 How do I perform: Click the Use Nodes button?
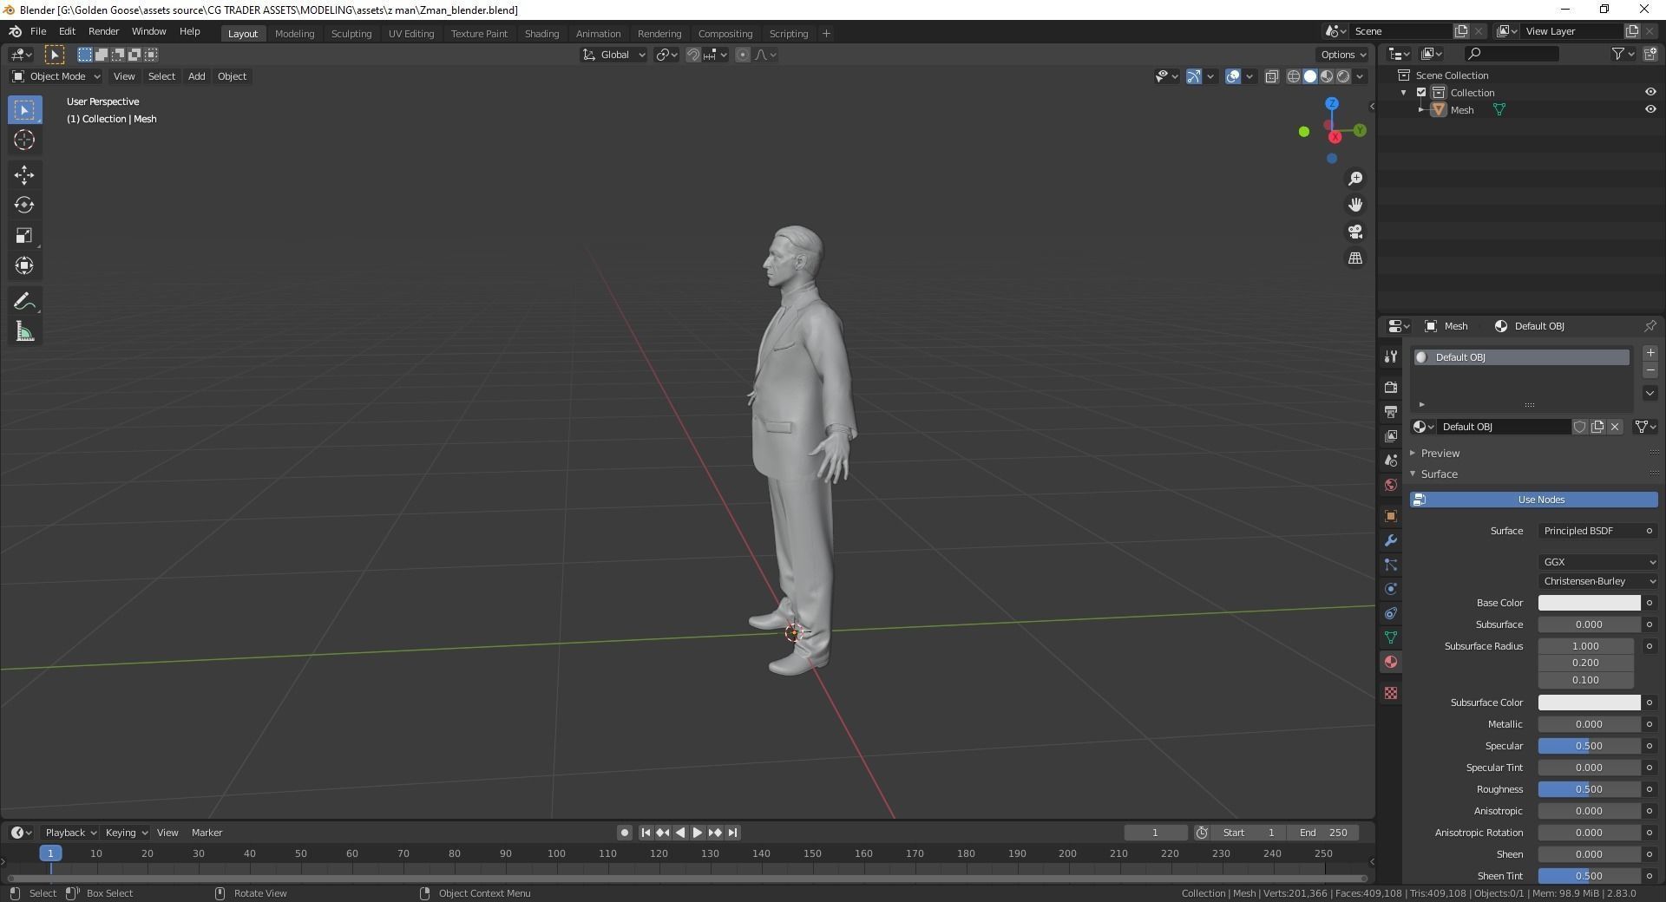1533,500
